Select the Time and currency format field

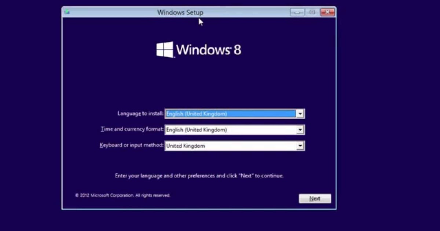pyautogui.click(x=235, y=130)
